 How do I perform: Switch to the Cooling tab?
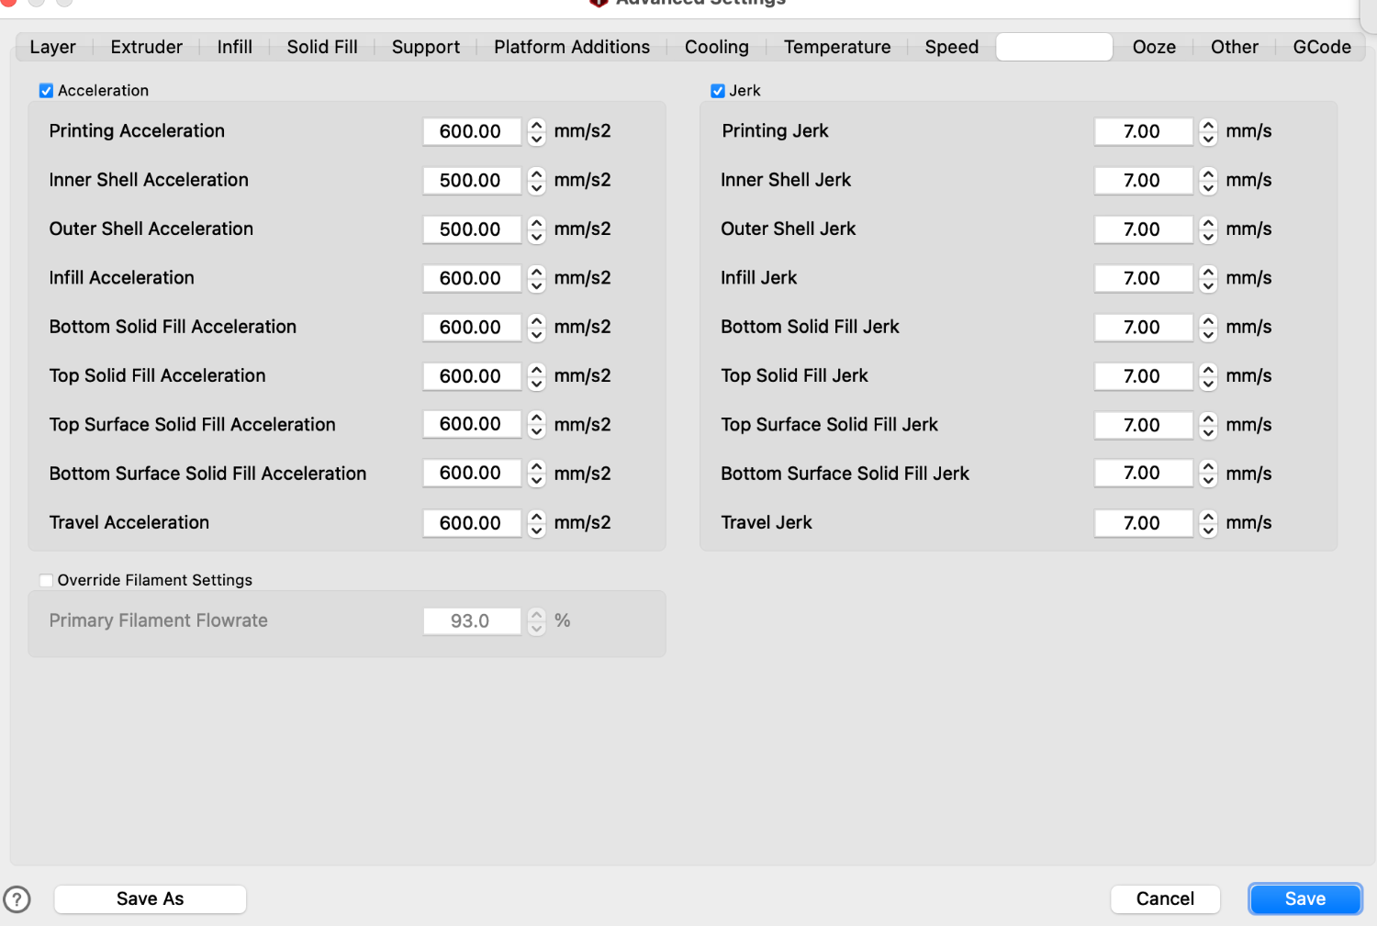[716, 47]
